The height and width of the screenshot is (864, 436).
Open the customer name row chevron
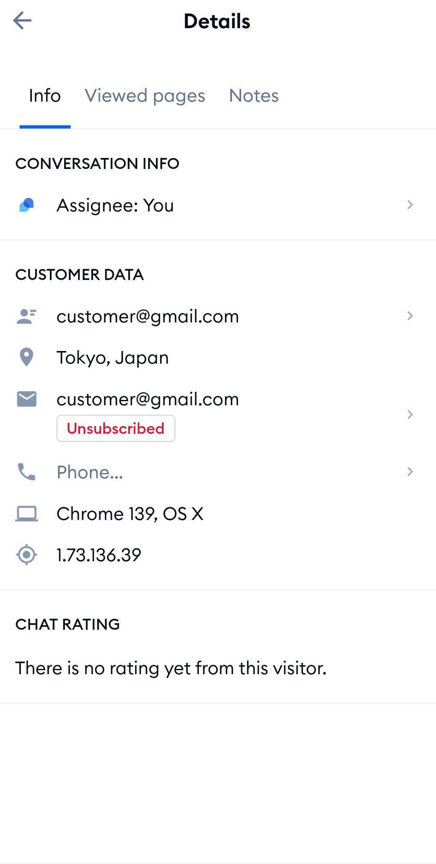tap(410, 316)
